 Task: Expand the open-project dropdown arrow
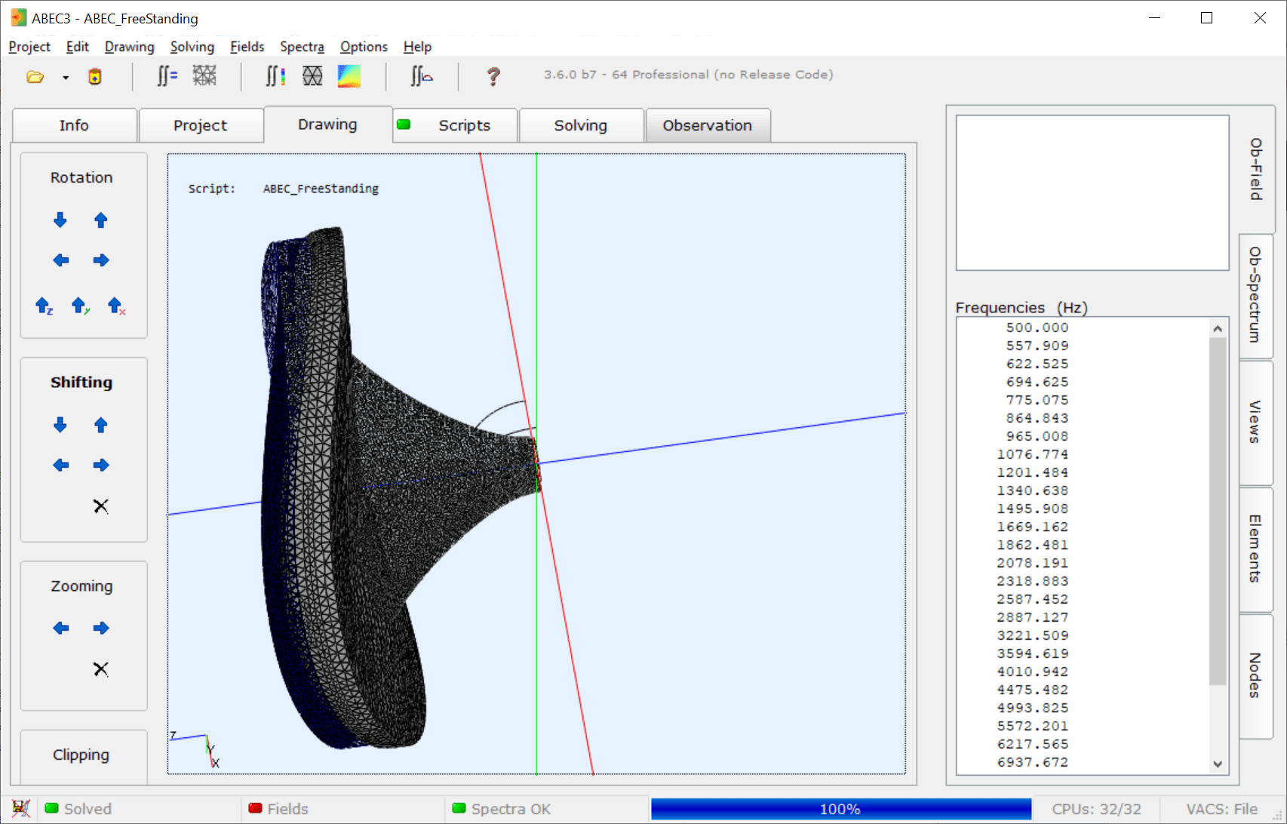coord(66,77)
